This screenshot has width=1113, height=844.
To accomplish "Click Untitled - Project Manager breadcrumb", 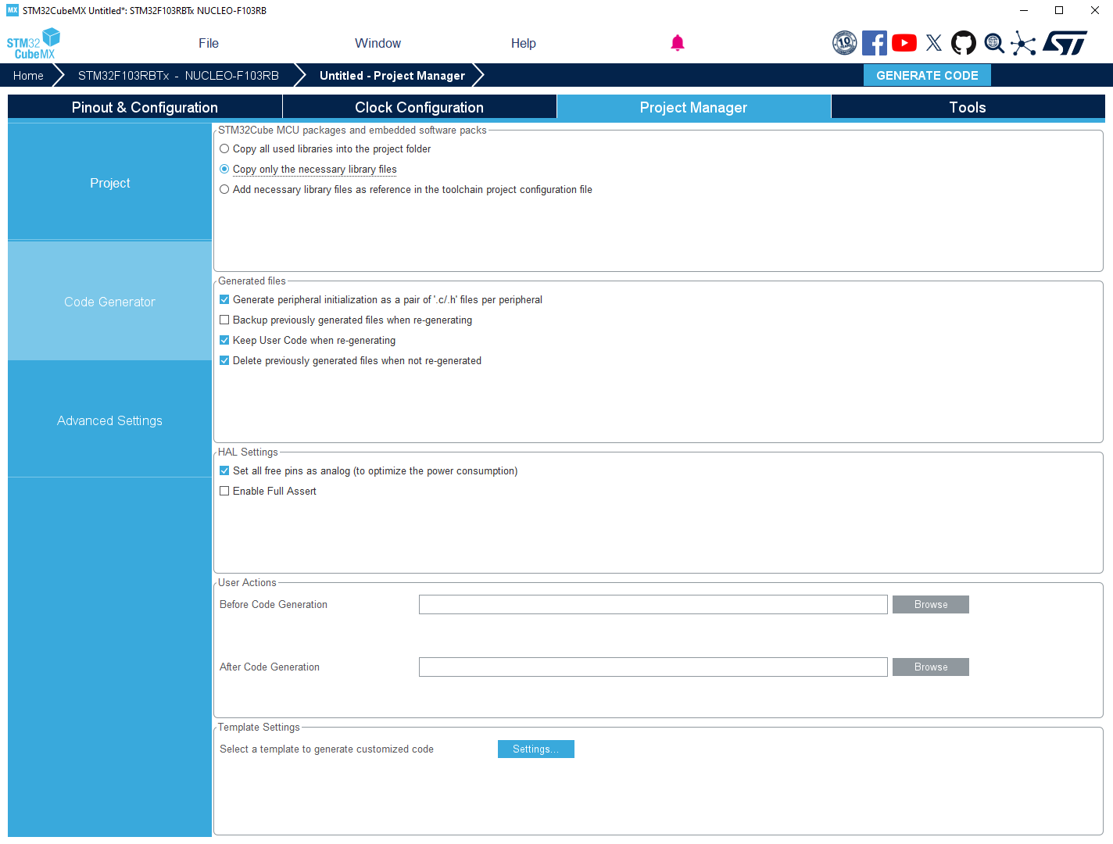I will (x=392, y=75).
